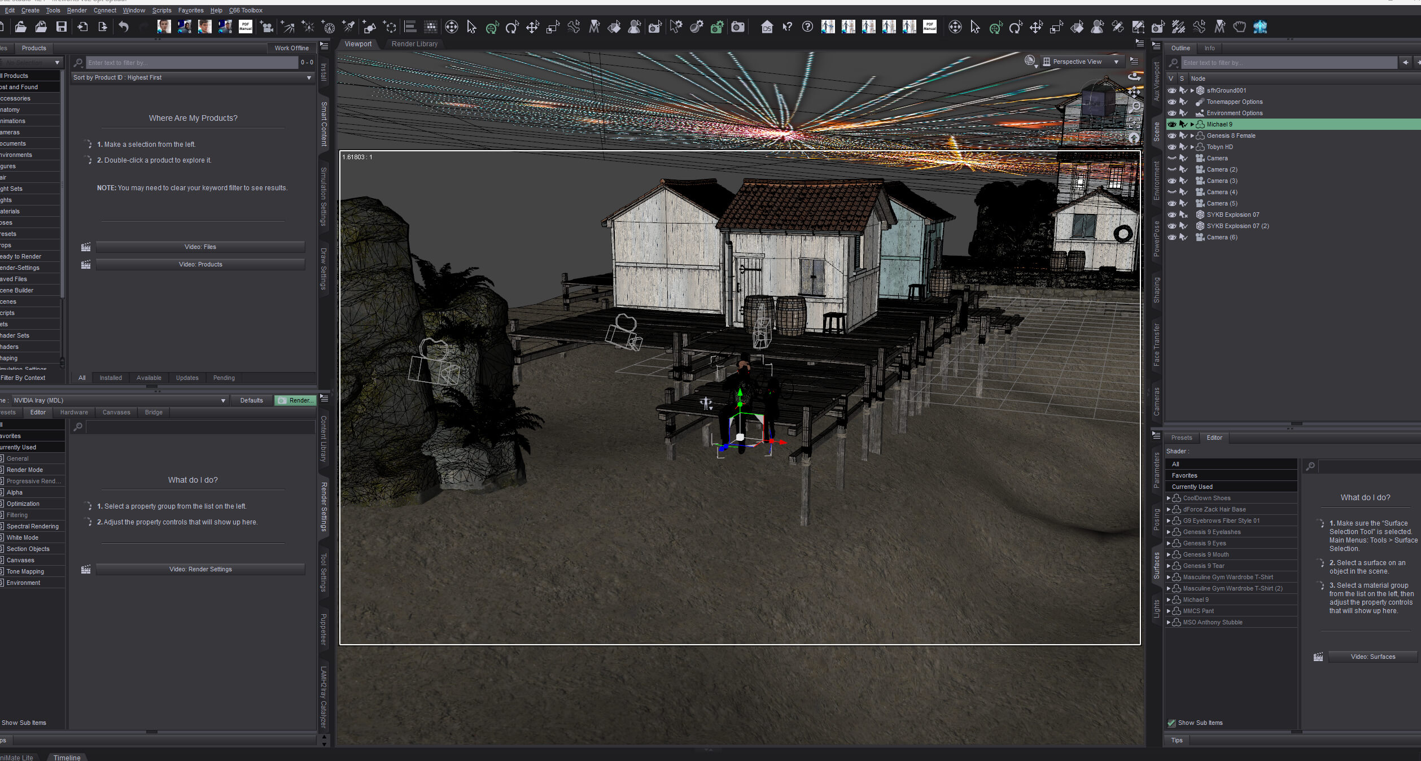The width and height of the screenshot is (1421, 761).
Task: Expand the Tobyn HD node
Action: 1192,147
